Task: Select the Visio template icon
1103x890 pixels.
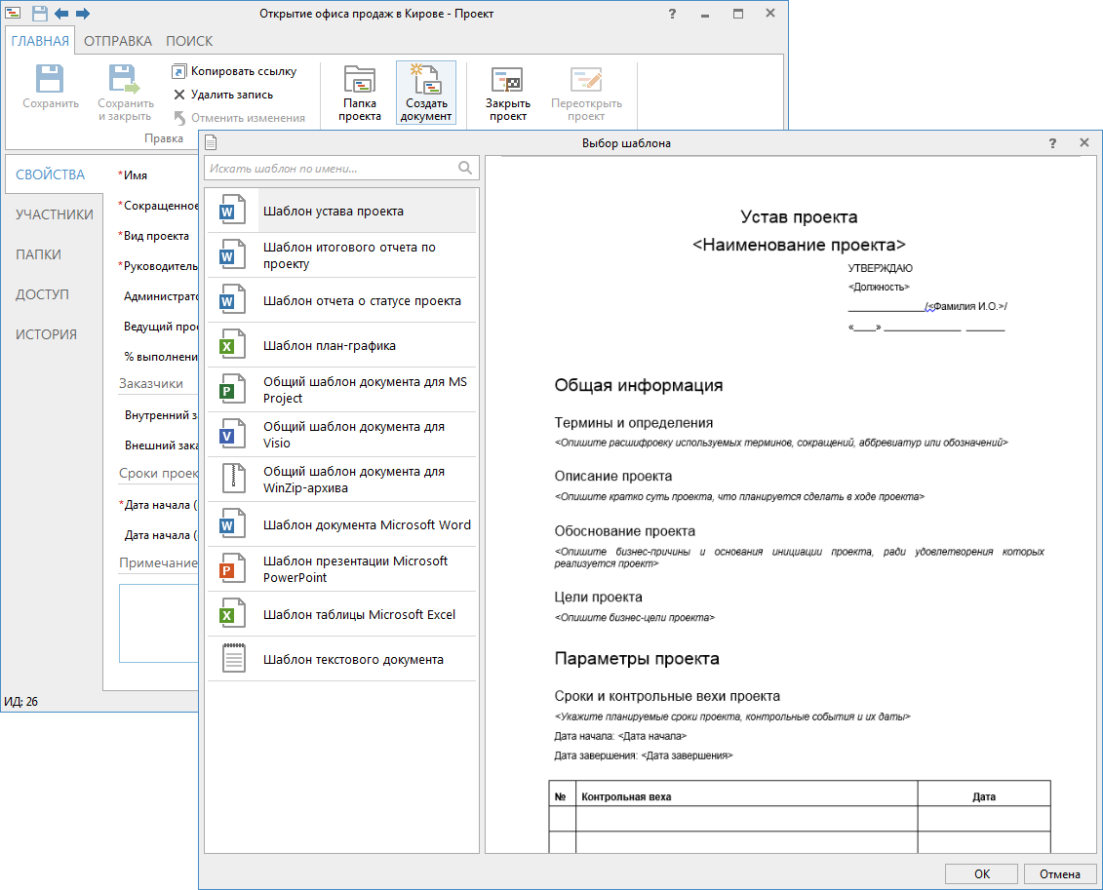Action: 233,435
